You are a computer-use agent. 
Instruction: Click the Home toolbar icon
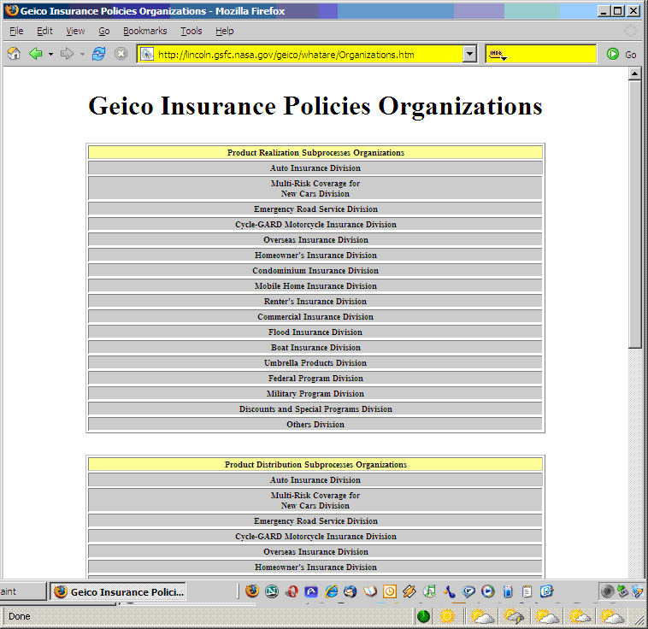click(x=14, y=54)
